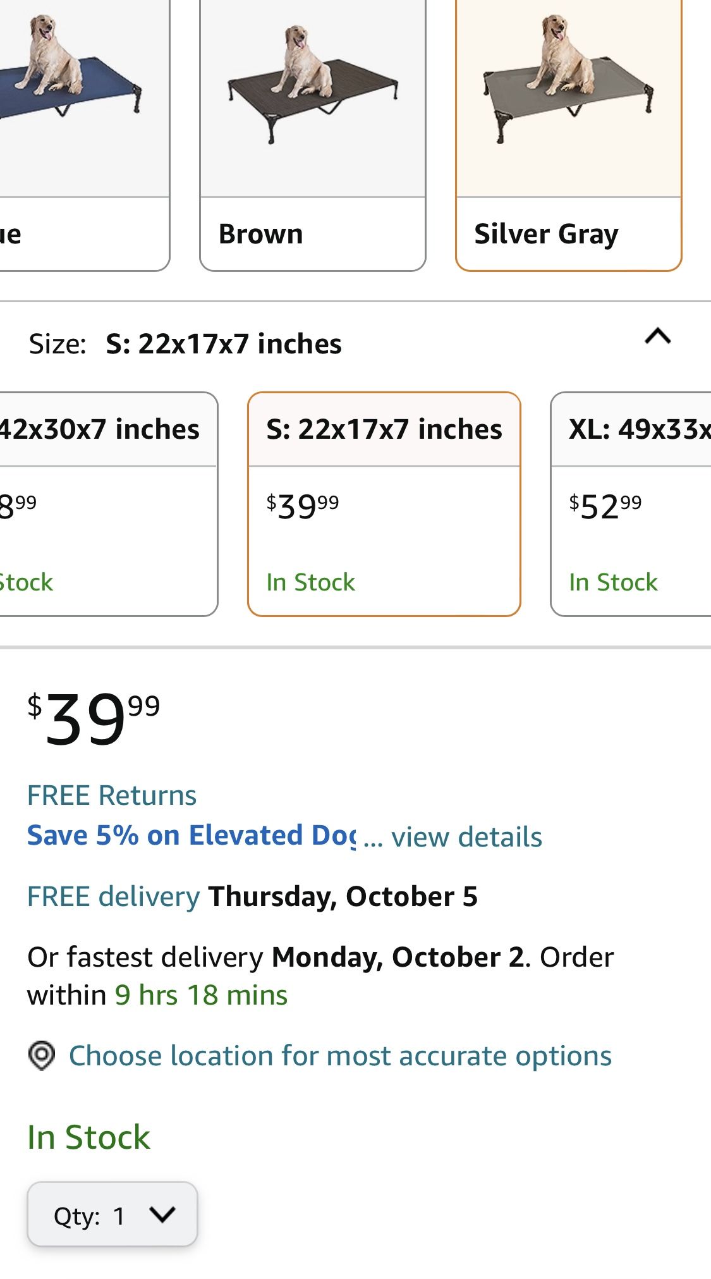Select the XL: 49x33 size option

coord(631,504)
